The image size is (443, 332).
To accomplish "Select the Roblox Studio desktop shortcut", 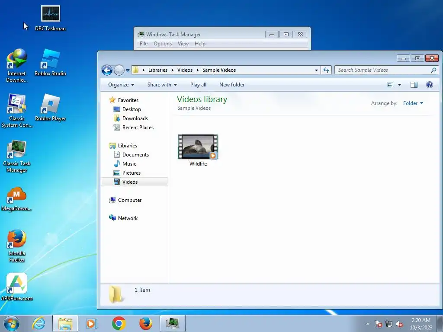I will coord(50,63).
